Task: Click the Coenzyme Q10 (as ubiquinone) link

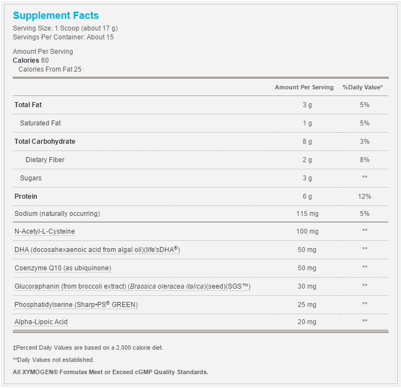Action: [63, 268]
